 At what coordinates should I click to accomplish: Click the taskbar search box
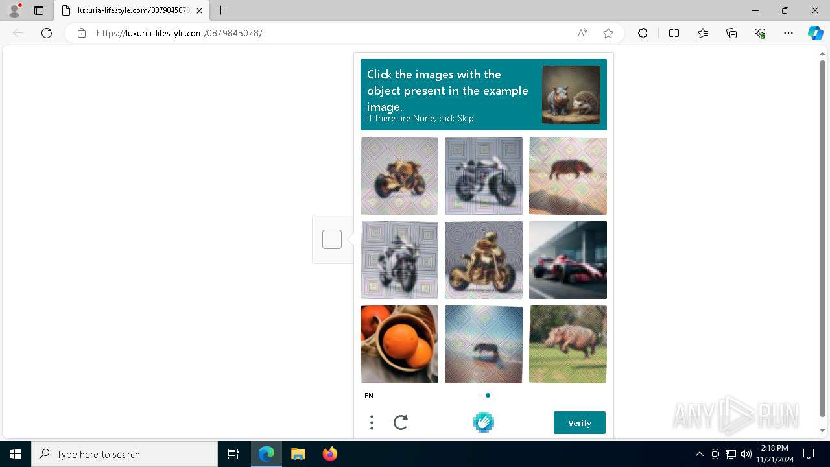coord(124,454)
